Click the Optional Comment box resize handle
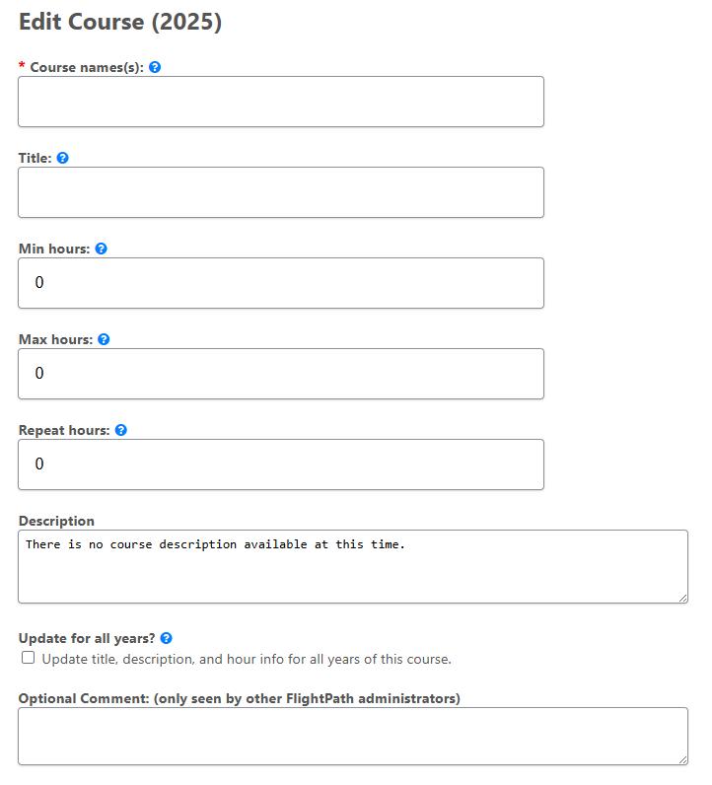This screenshot has width=712, height=785. coord(682,759)
